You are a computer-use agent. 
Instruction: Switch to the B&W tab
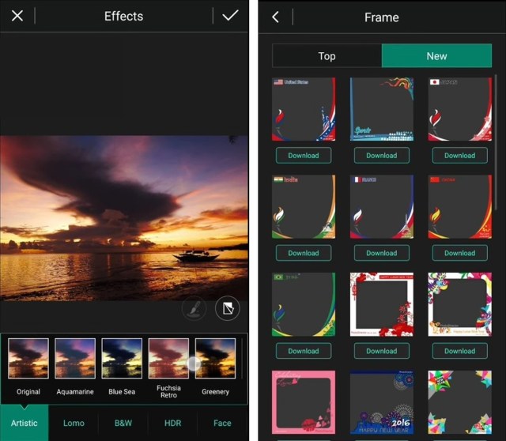pyautogui.click(x=123, y=423)
